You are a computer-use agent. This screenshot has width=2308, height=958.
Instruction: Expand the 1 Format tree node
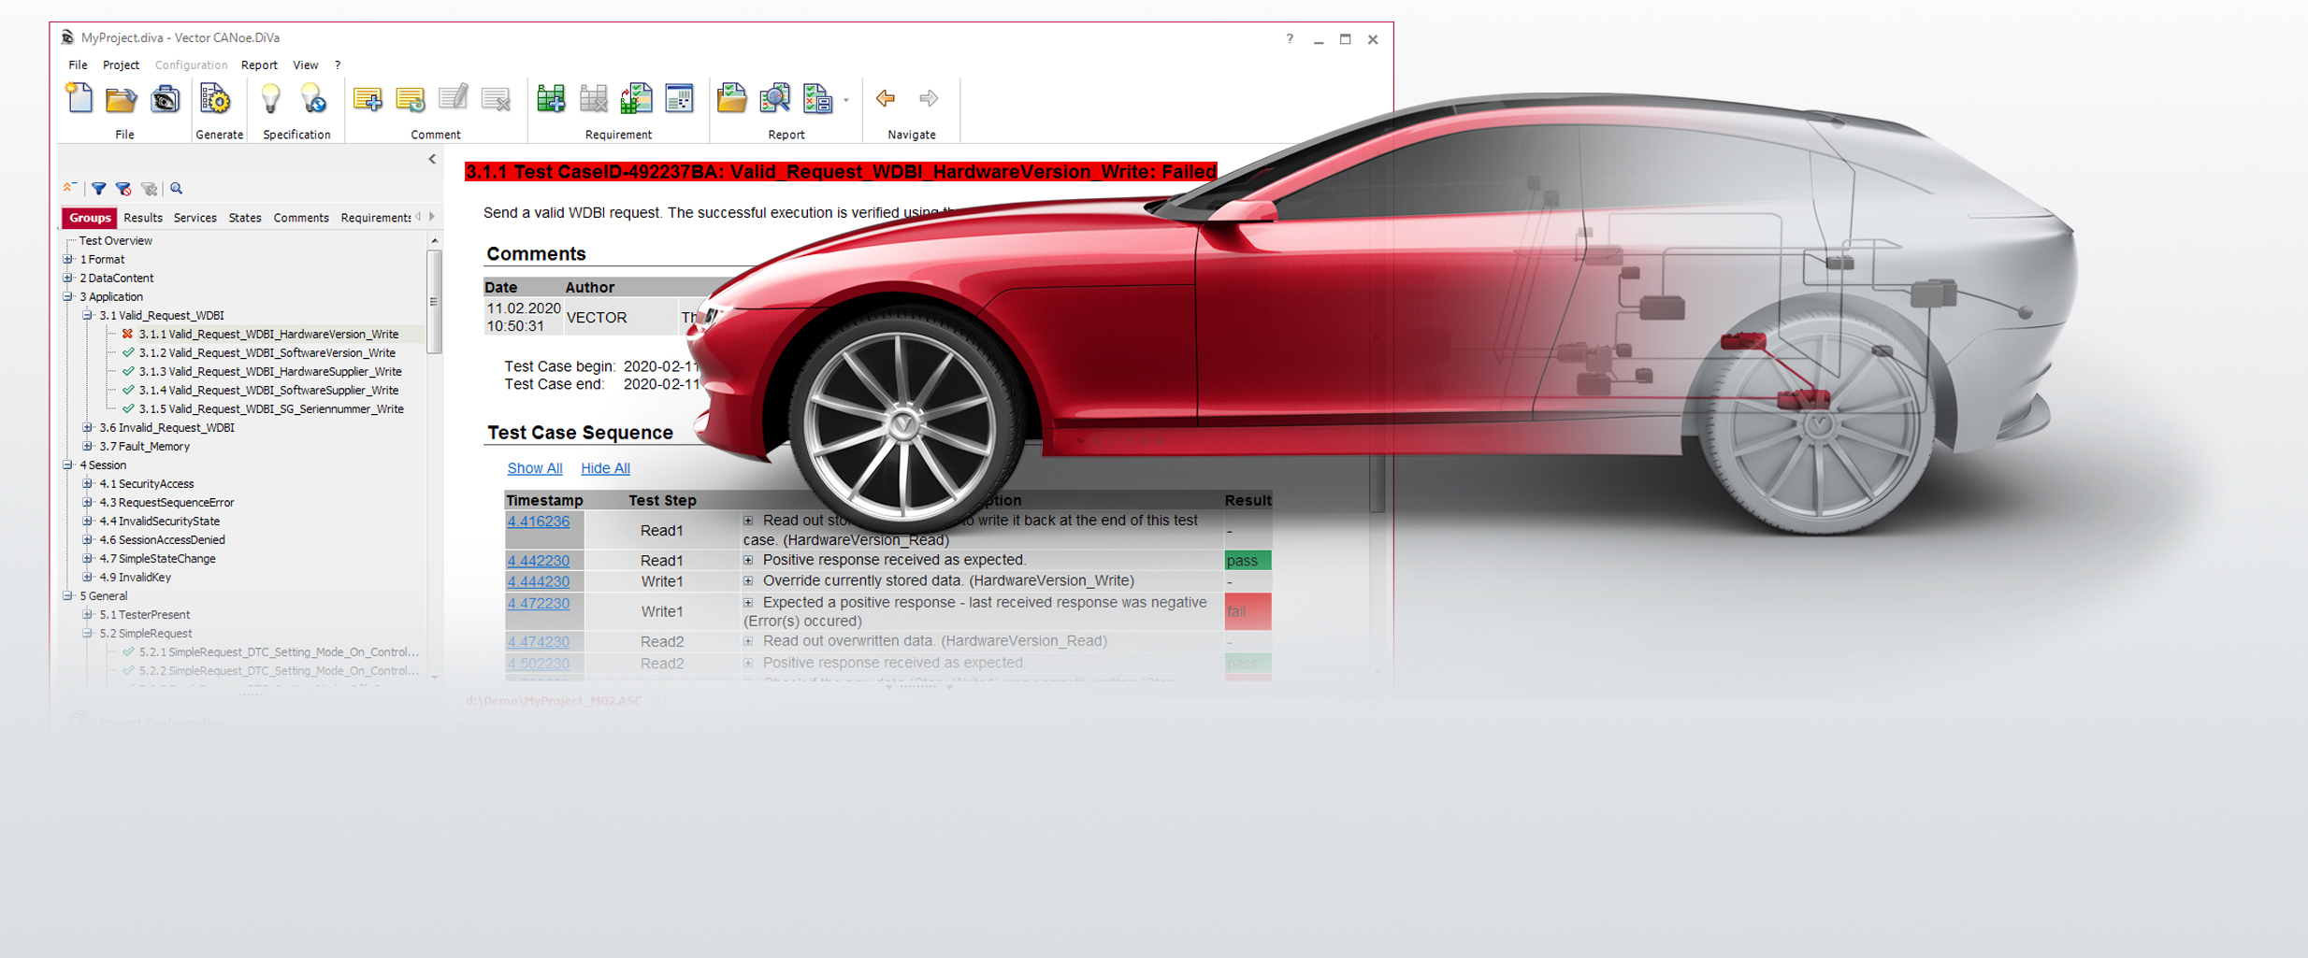[68, 260]
